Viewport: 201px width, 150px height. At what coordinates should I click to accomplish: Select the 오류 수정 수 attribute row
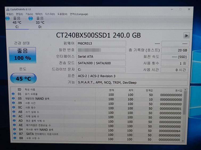[97, 139]
